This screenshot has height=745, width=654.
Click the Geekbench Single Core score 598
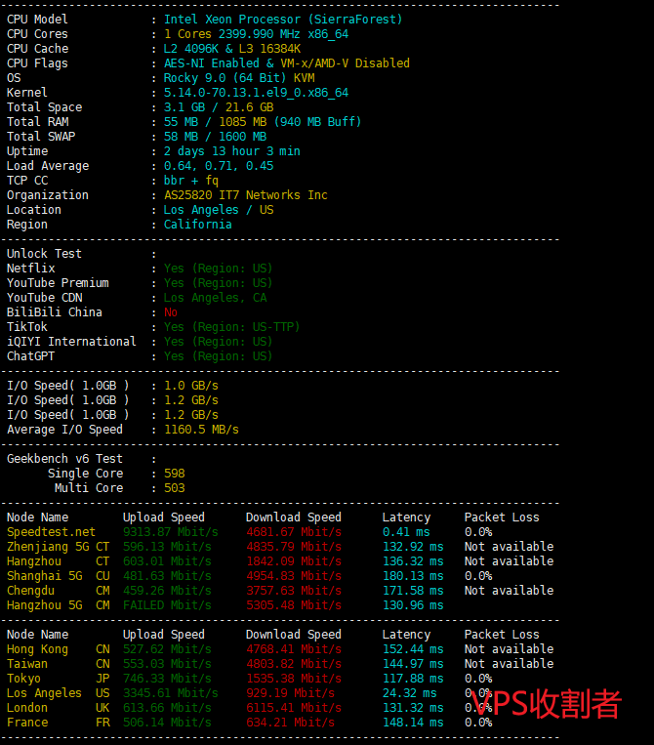click(174, 474)
